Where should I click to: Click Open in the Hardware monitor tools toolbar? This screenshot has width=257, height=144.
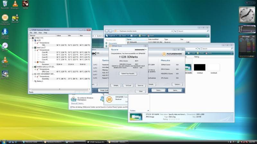(134, 36)
